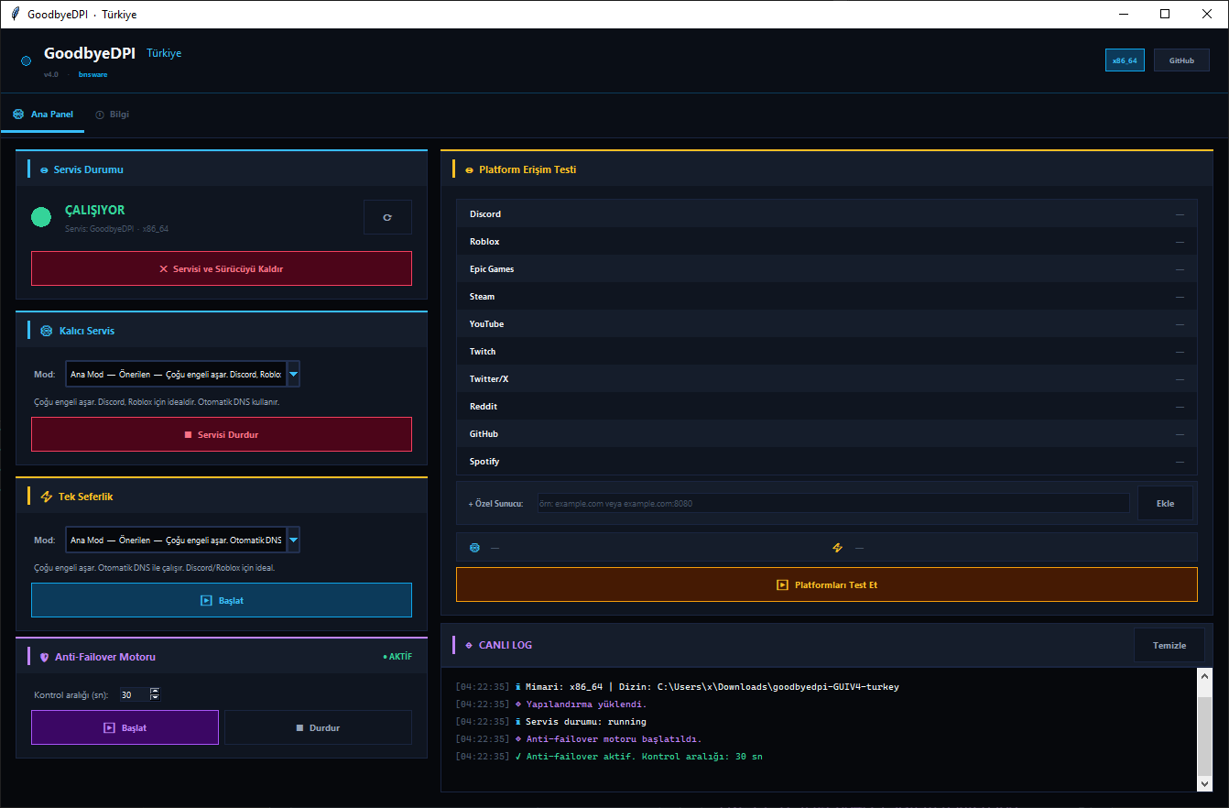Click the Kalıcı Servis header icon

pyautogui.click(x=47, y=331)
